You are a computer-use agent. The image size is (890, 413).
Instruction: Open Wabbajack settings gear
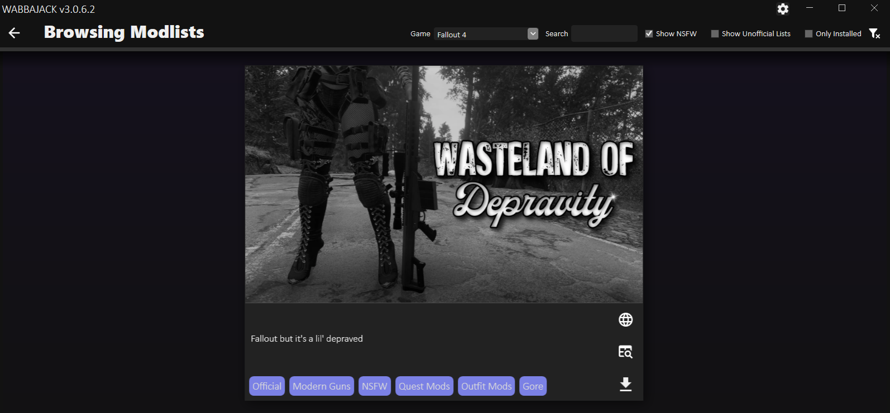tap(783, 9)
